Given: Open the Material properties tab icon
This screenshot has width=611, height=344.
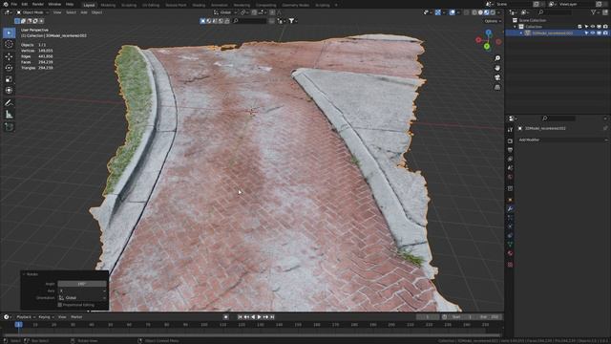Looking at the screenshot, I should pos(510,253).
